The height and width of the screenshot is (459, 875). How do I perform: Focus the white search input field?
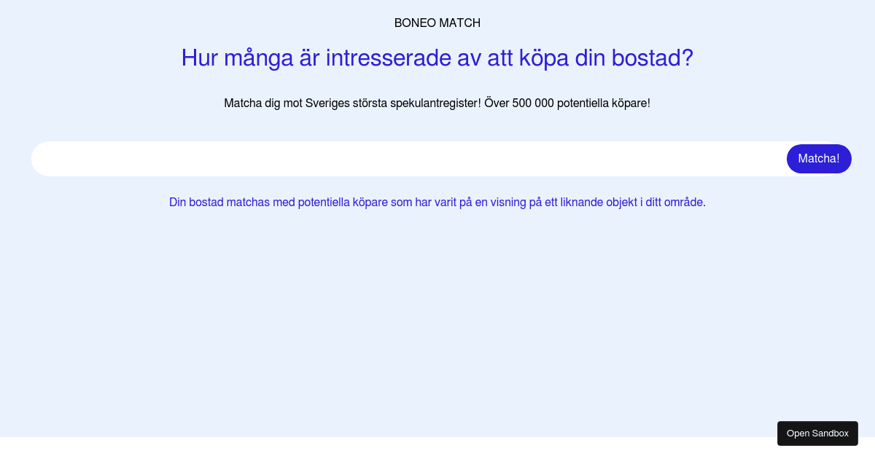(x=408, y=159)
